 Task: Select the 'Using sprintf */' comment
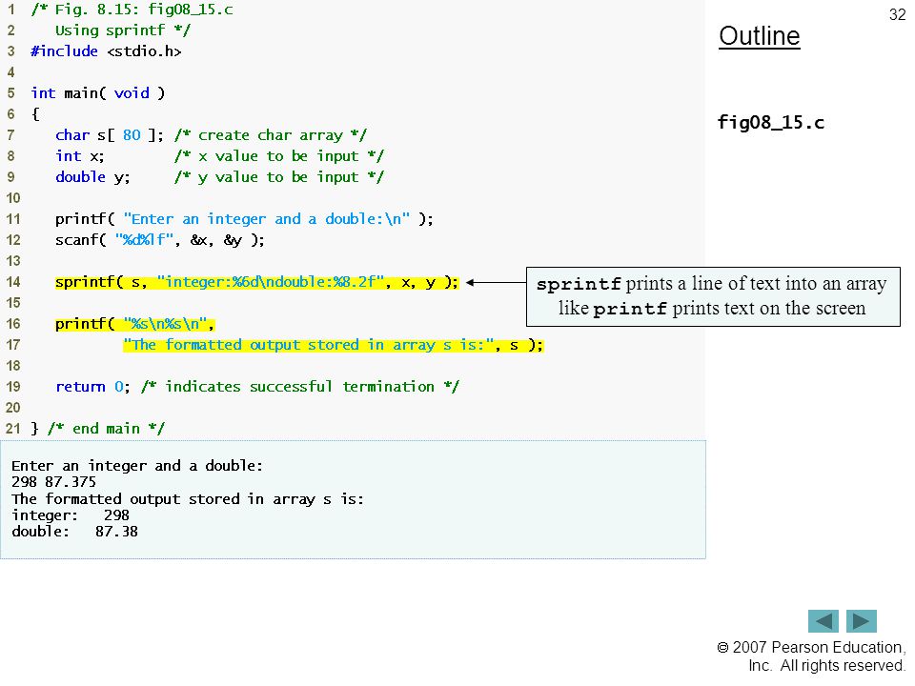point(123,30)
